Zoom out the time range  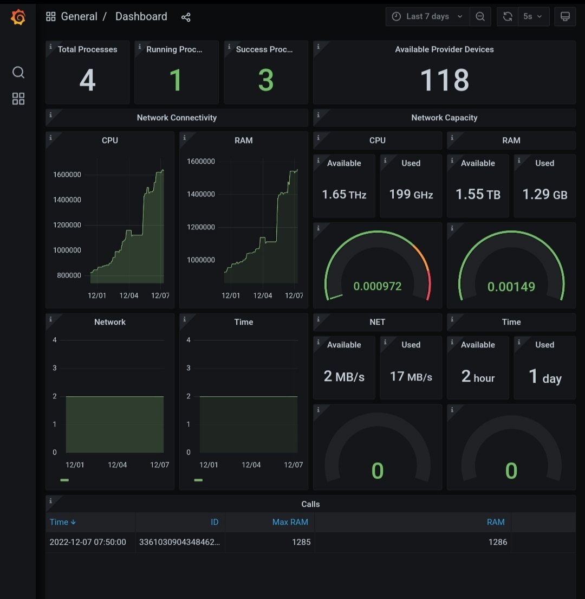(480, 16)
